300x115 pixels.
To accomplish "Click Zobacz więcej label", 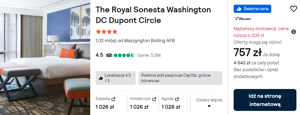I will [209, 100].
